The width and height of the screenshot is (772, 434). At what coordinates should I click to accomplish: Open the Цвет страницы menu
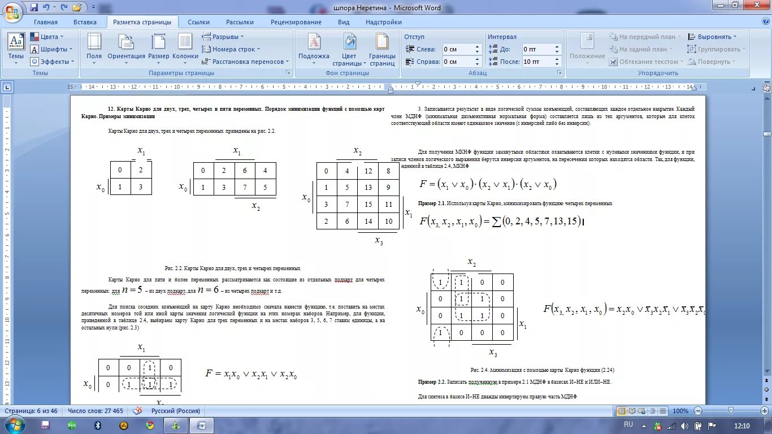(x=349, y=49)
